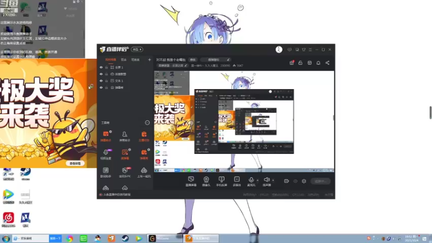Open the iQiyi green taskbar icon
Screen dimensions: 432x243
point(84,239)
